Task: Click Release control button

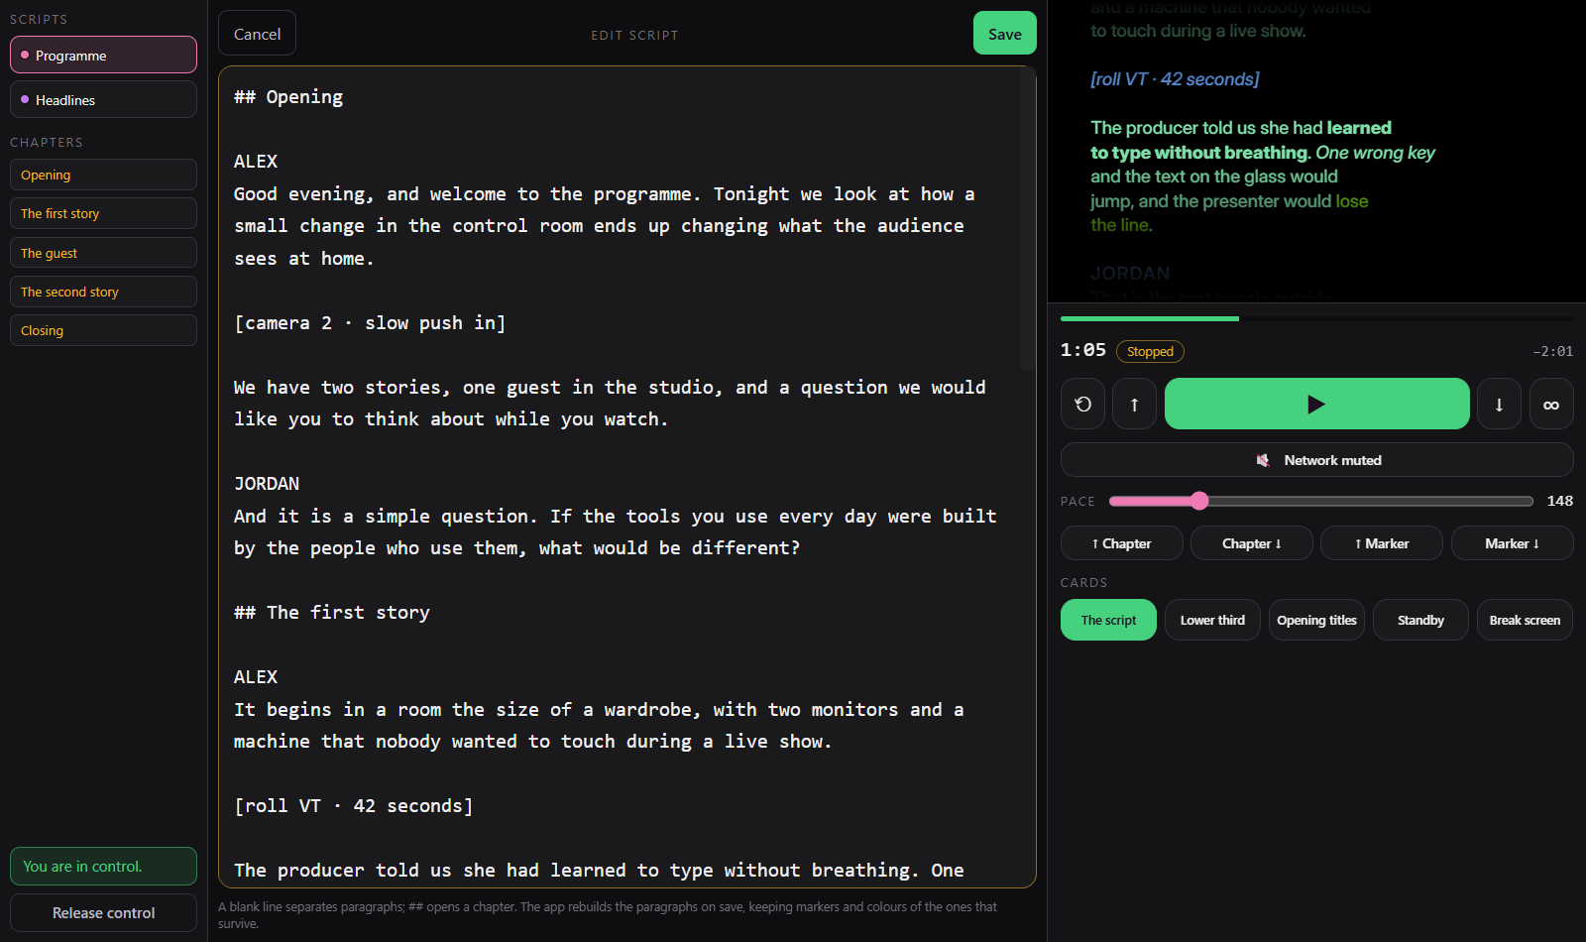Action: [x=103, y=912]
